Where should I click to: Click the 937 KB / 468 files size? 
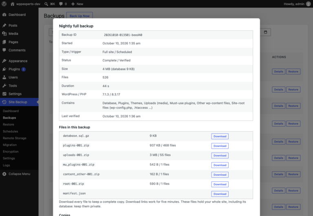point(163,145)
